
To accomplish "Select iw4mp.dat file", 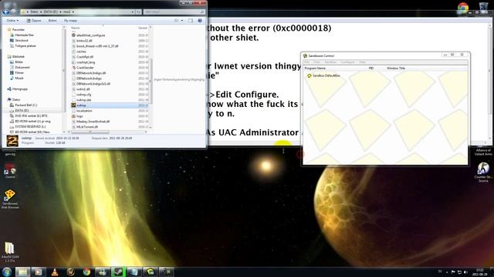I will 81,100.
